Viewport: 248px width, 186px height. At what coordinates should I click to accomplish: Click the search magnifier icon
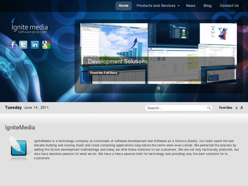[209, 108]
